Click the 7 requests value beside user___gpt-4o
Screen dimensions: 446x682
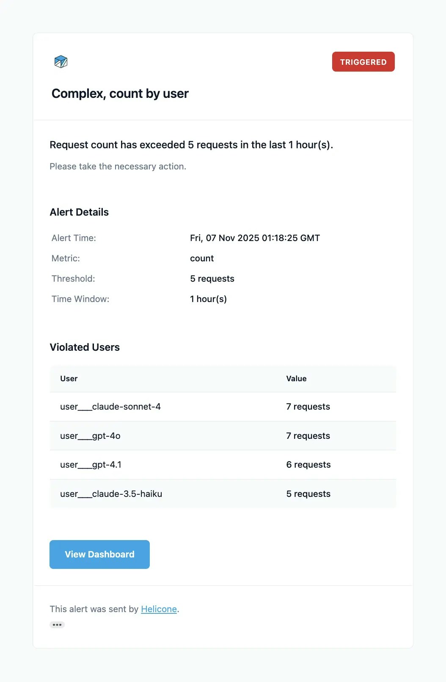[308, 435]
